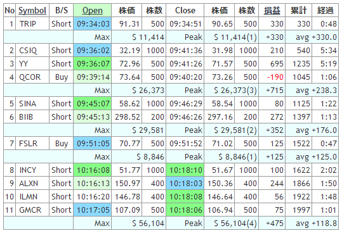Select the SINA symbol cell
Image resolution: width=342 pixels, height=233 pixels.
(x=32, y=104)
